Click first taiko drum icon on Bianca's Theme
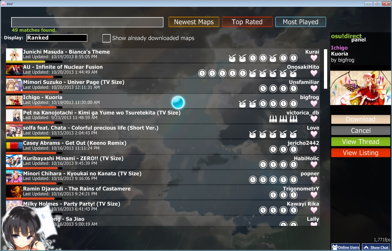This screenshot has height=251, width=392. click(232, 58)
